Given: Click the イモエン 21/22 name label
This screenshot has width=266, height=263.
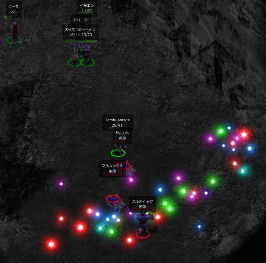Looking at the screenshot, I should click(87, 8).
